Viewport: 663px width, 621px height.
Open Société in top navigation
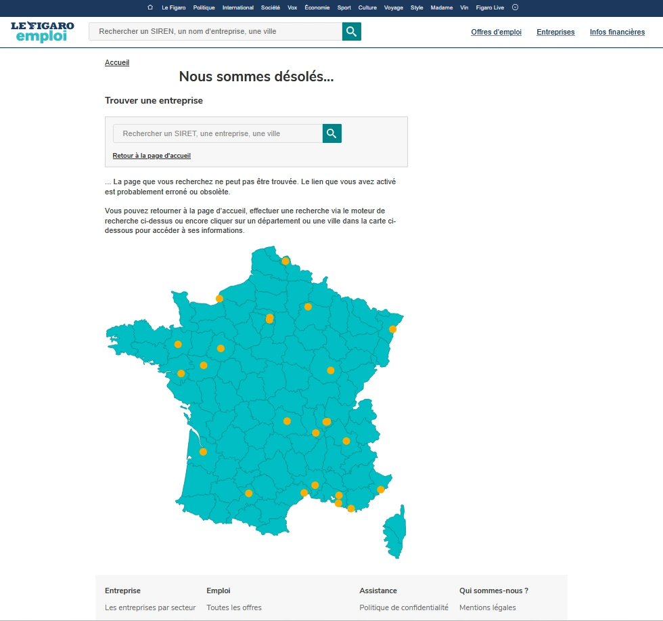pyautogui.click(x=271, y=7)
